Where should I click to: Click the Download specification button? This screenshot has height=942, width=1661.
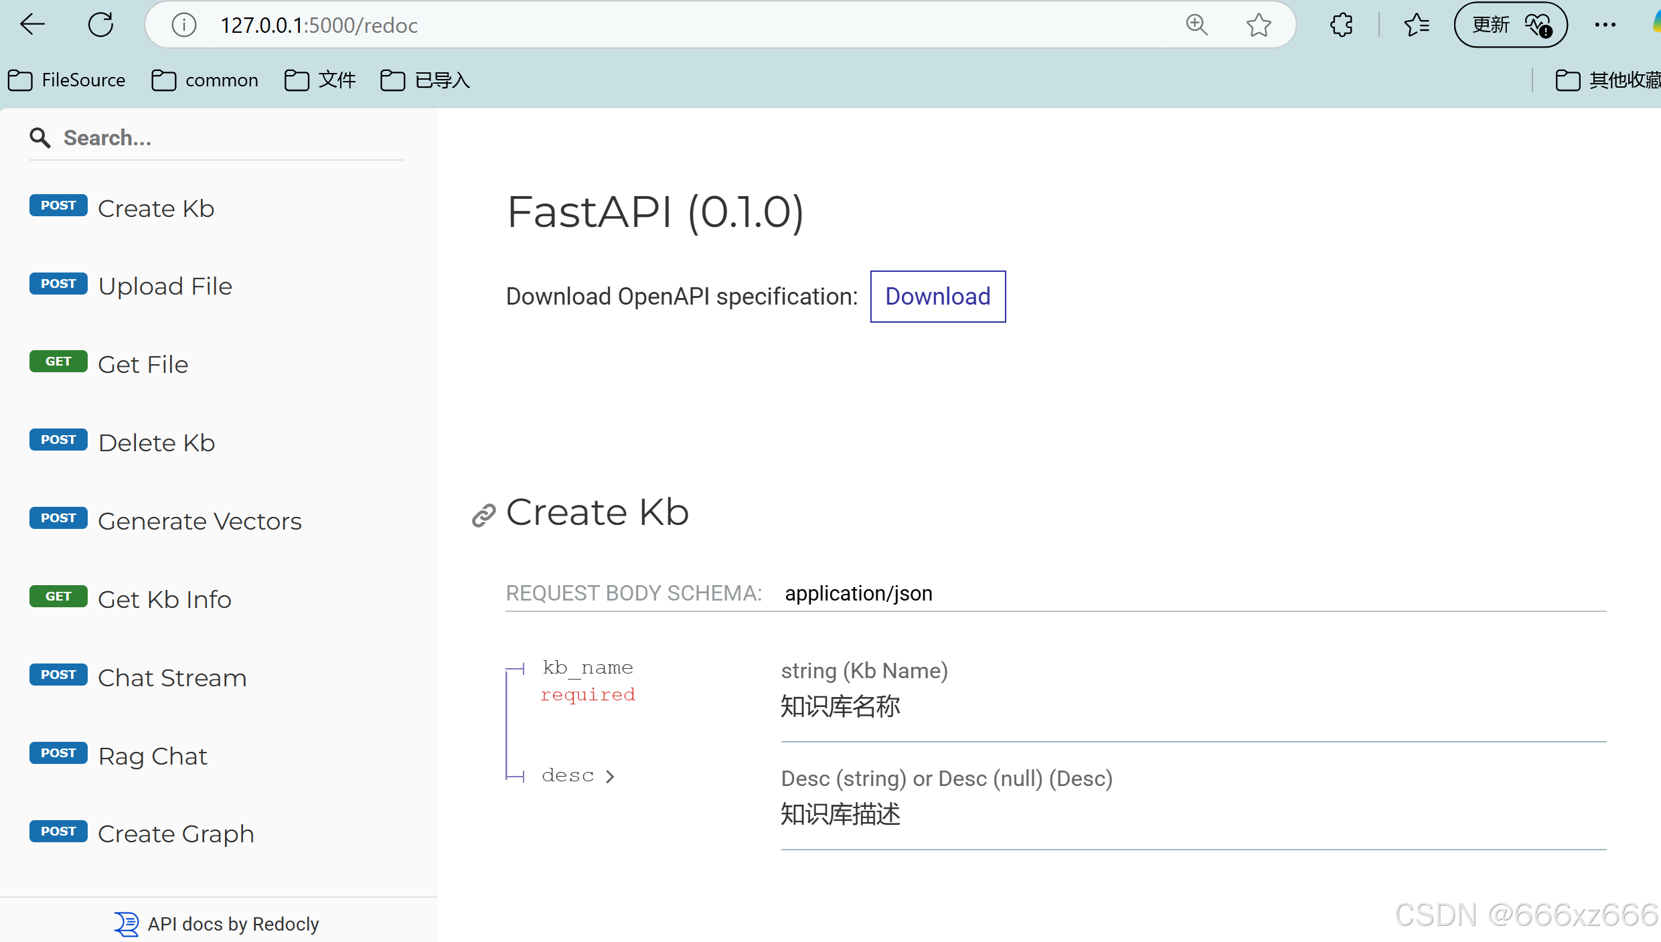937,297
